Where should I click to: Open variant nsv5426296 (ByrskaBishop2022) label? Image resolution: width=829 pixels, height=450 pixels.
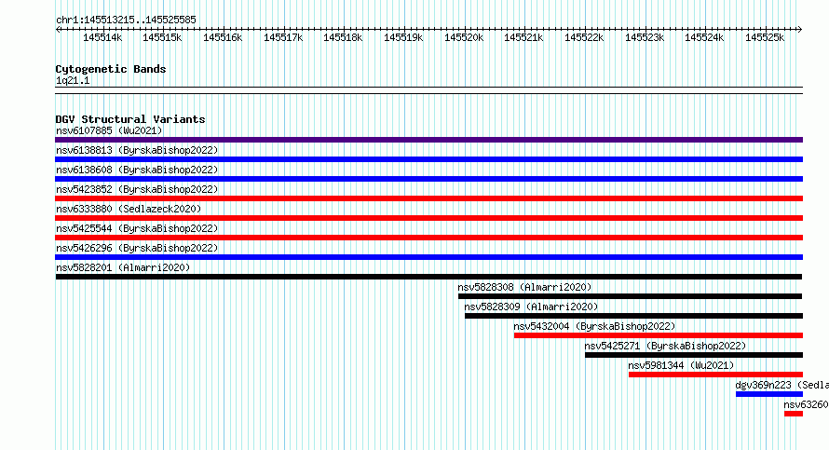(137, 248)
